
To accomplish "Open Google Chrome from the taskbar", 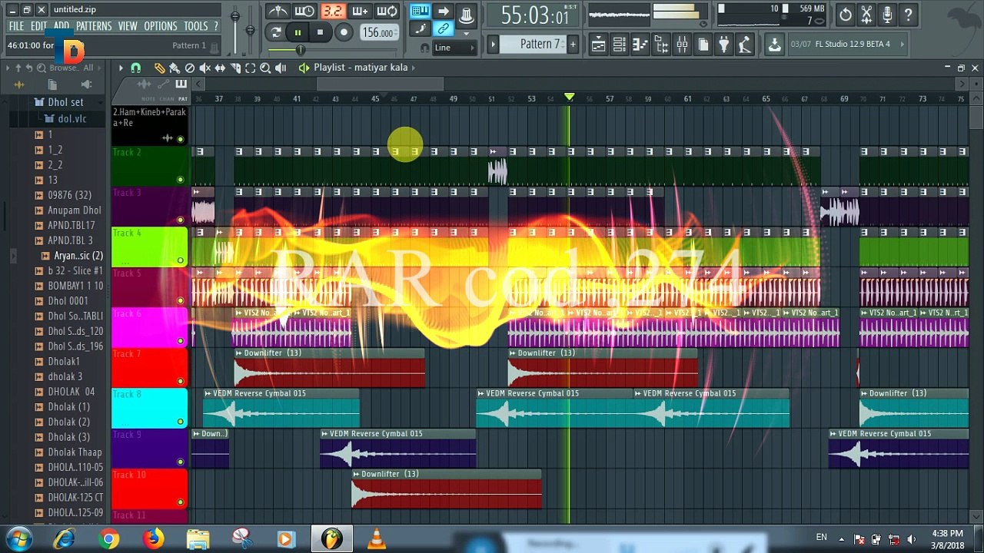I will [109, 539].
